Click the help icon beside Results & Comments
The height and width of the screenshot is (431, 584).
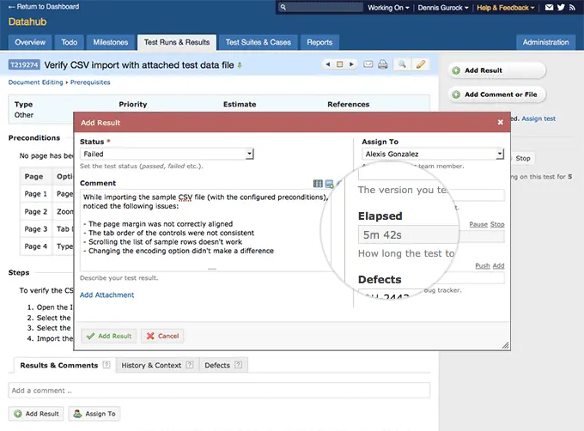(106, 365)
